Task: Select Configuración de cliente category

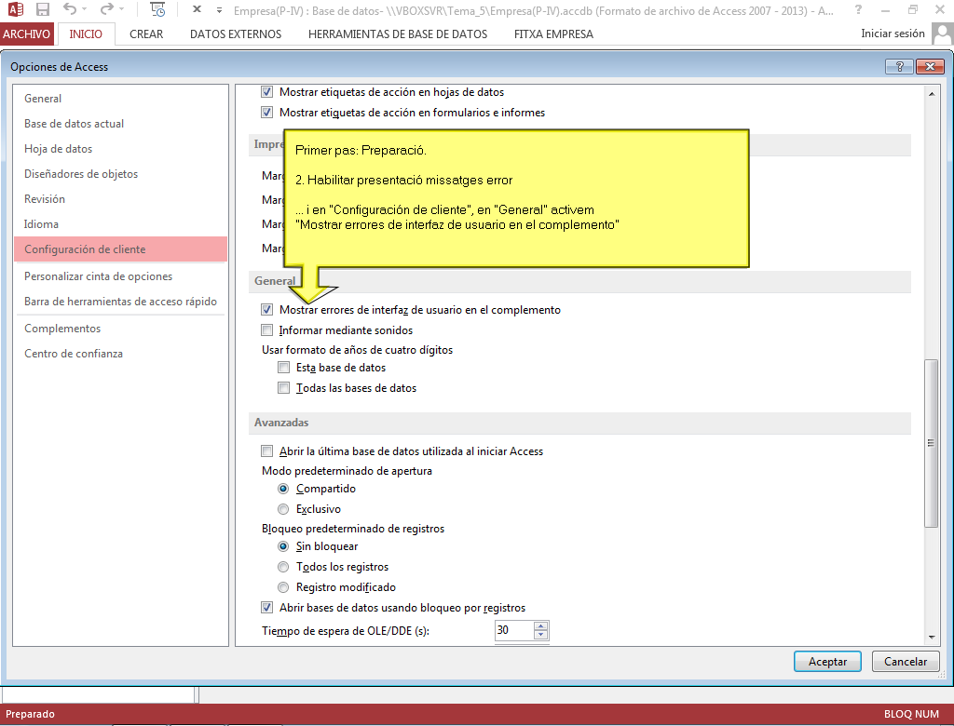Action: click(120, 249)
